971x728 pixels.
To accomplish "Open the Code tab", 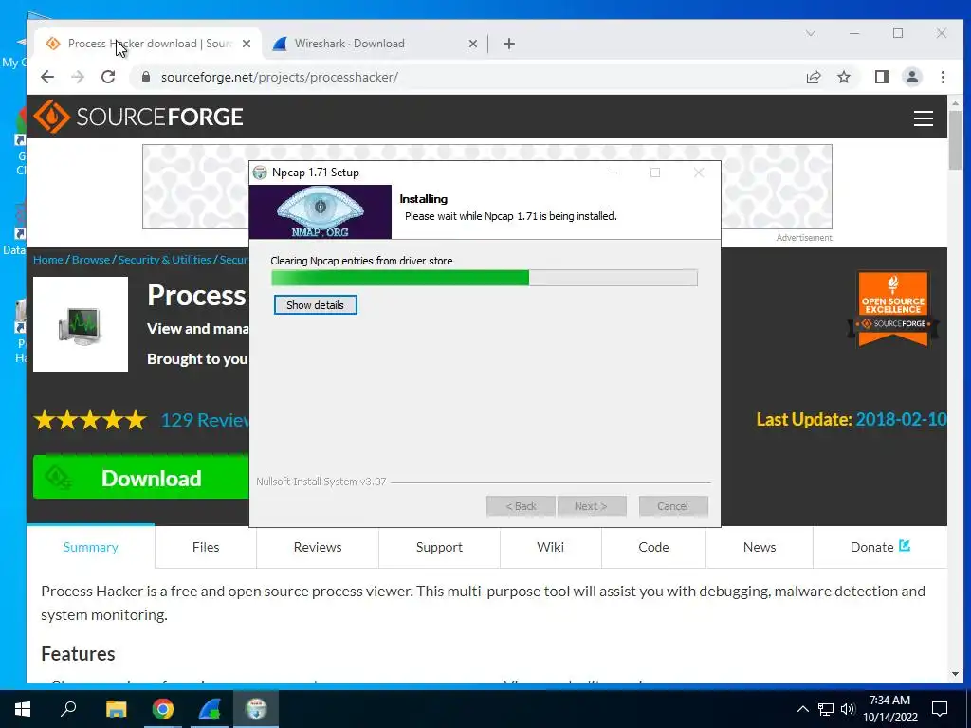I will pyautogui.click(x=653, y=547).
